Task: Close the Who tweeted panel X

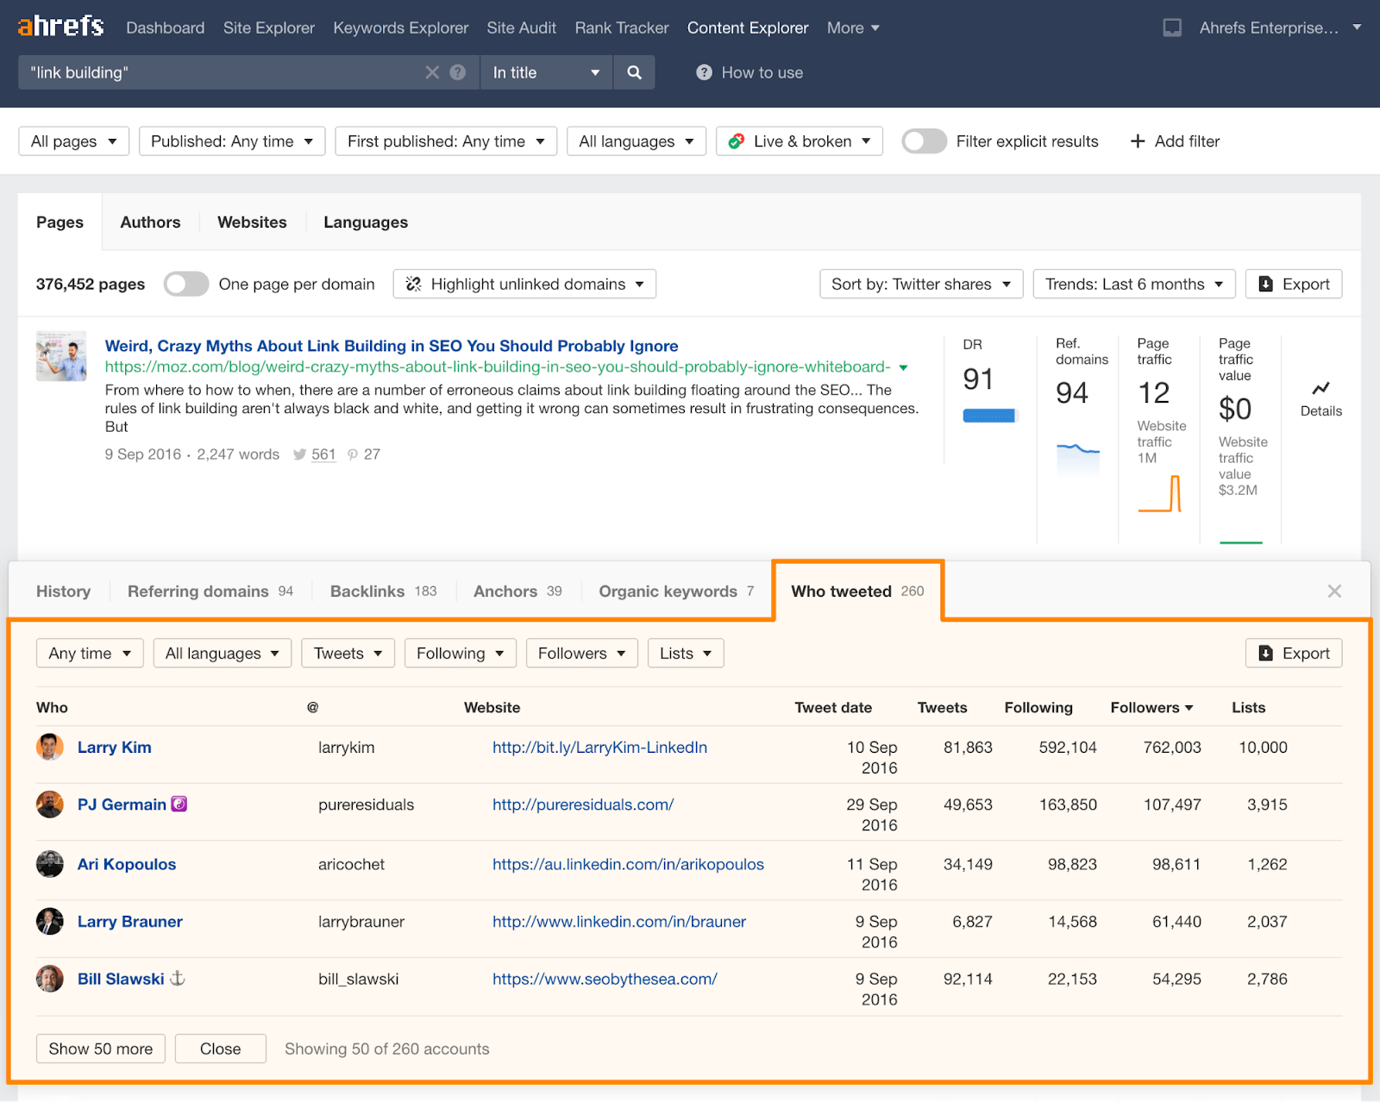Action: (1334, 591)
